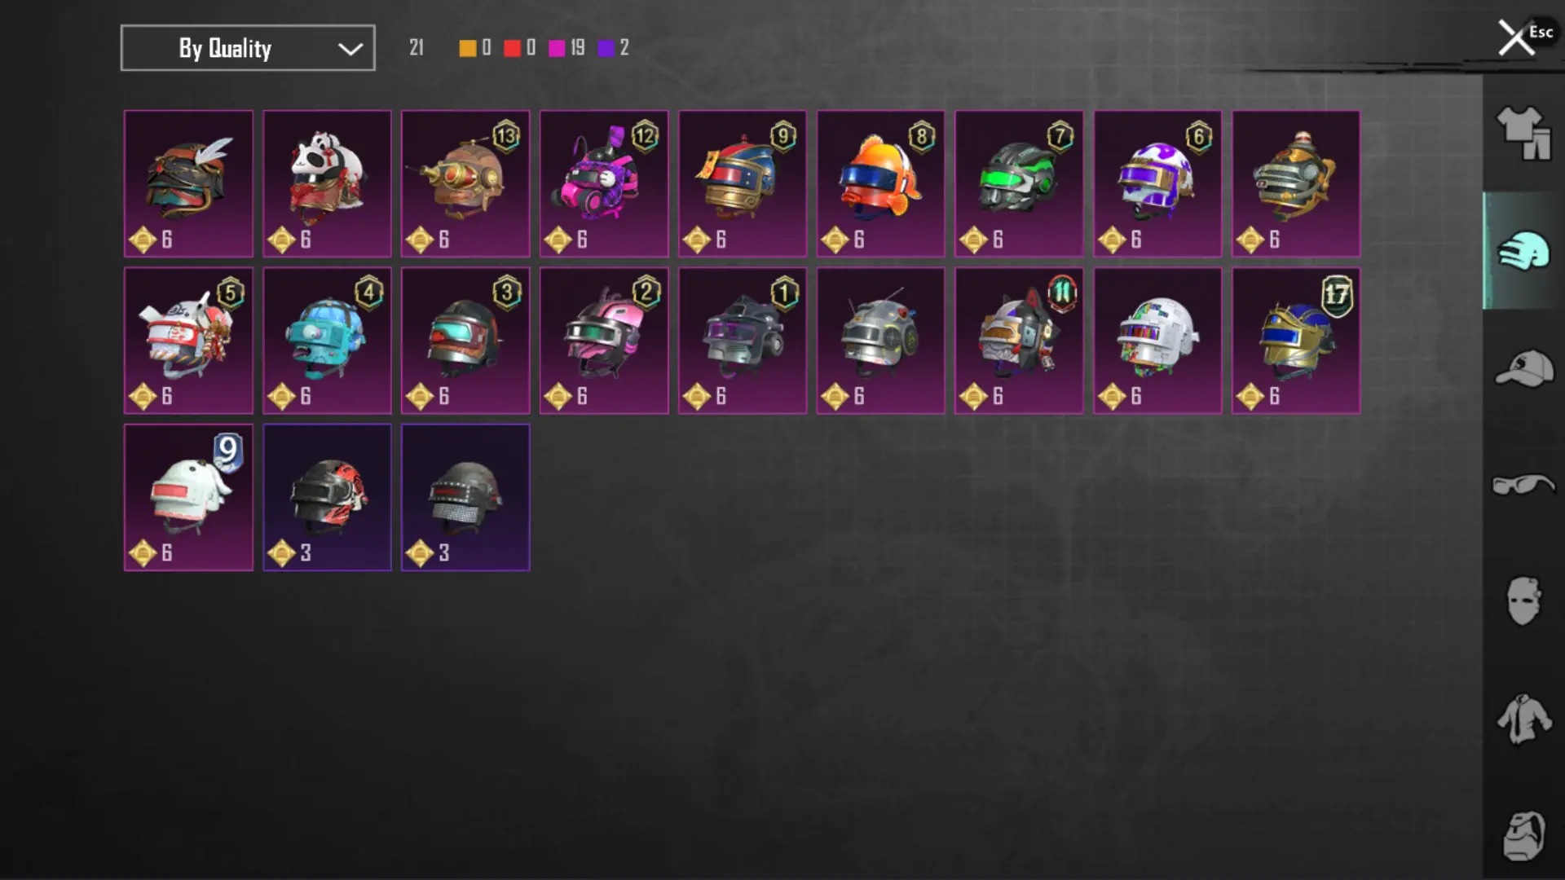Open the backpack category icon
The image size is (1565, 880).
click(1523, 835)
